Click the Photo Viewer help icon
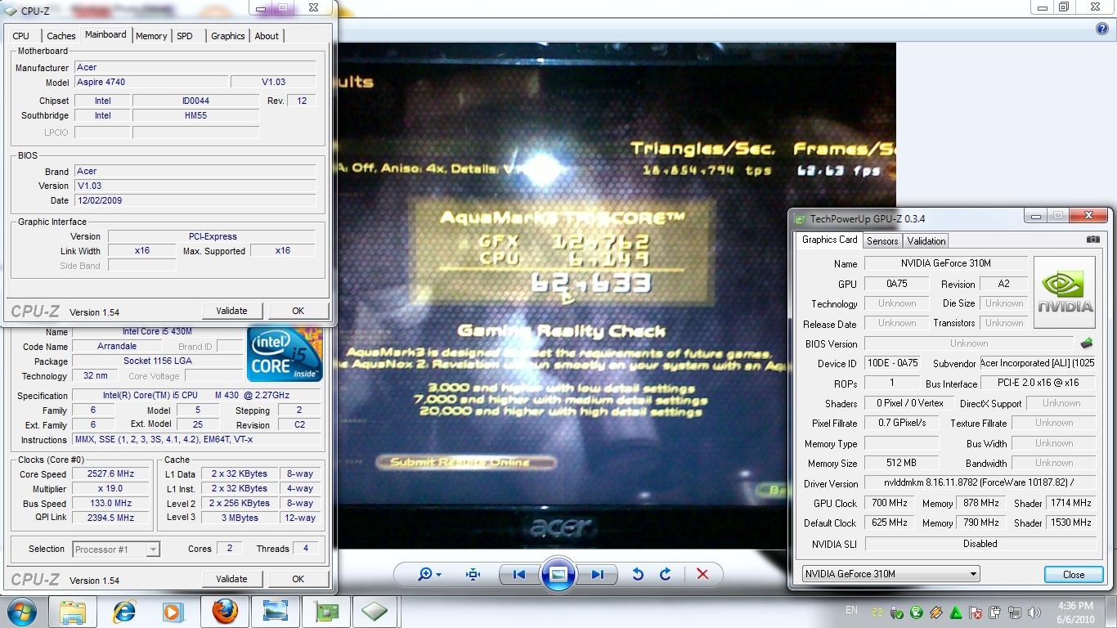This screenshot has height=628, width=1117. (x=1101, y=29)
